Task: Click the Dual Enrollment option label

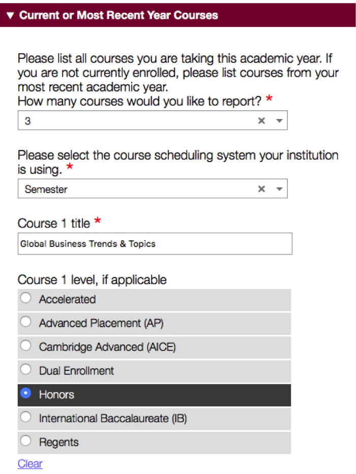Action: click(76, 371)
